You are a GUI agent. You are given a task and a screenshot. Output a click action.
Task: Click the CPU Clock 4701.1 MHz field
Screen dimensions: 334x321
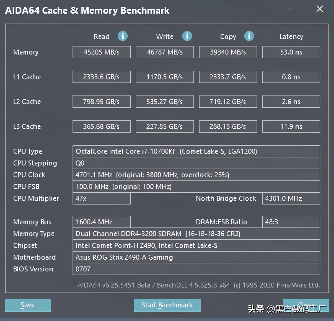click(196, 175)
